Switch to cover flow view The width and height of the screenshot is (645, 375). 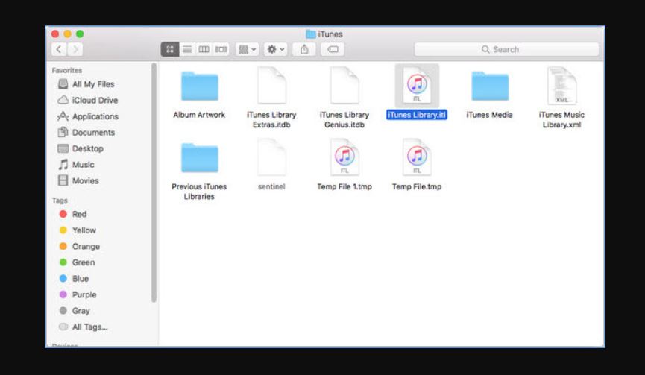(x=221, y=49)
